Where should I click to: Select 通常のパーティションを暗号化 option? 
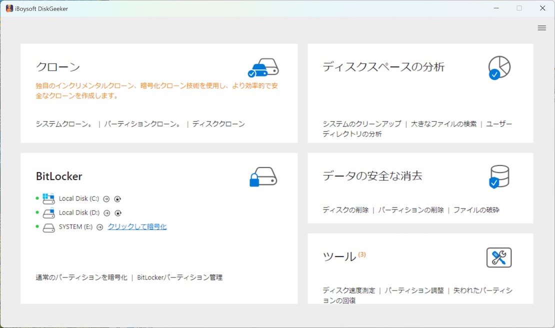point(81,278)
